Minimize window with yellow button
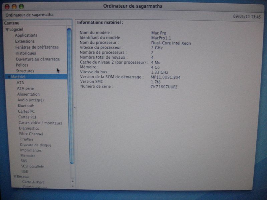The width and height of the screenshot is (267, 200). point(14,7)
